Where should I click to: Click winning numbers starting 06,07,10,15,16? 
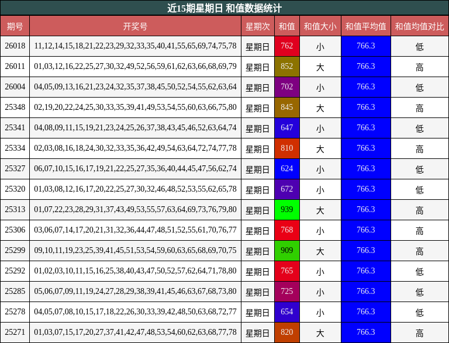(x=135, y=169)
